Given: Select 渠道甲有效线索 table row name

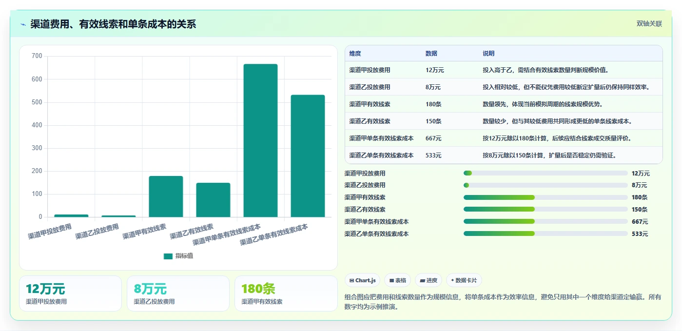Looking at the screenshot, I should click(370, 104).
